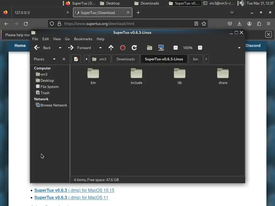Screen dimensions: 275x206
Task: Toggle Firefox reader view icon
Action: point(196,24)
